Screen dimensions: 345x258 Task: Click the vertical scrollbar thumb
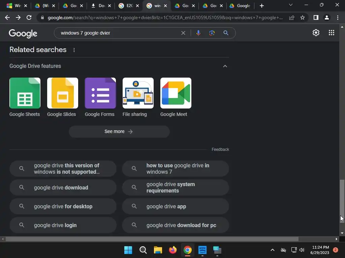[x=342, y=201]
